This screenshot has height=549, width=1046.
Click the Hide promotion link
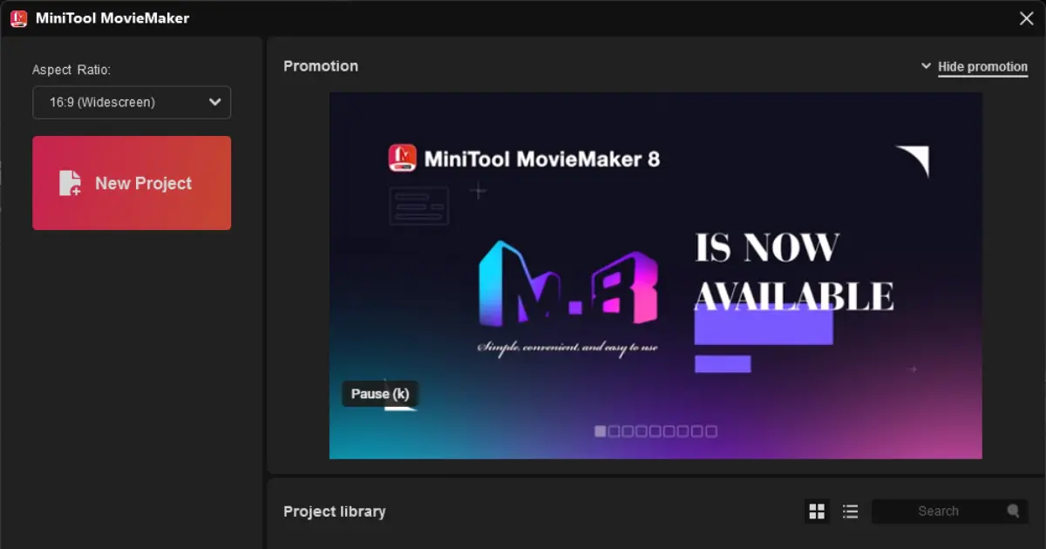pyautogui.click(x=982, y=66)
